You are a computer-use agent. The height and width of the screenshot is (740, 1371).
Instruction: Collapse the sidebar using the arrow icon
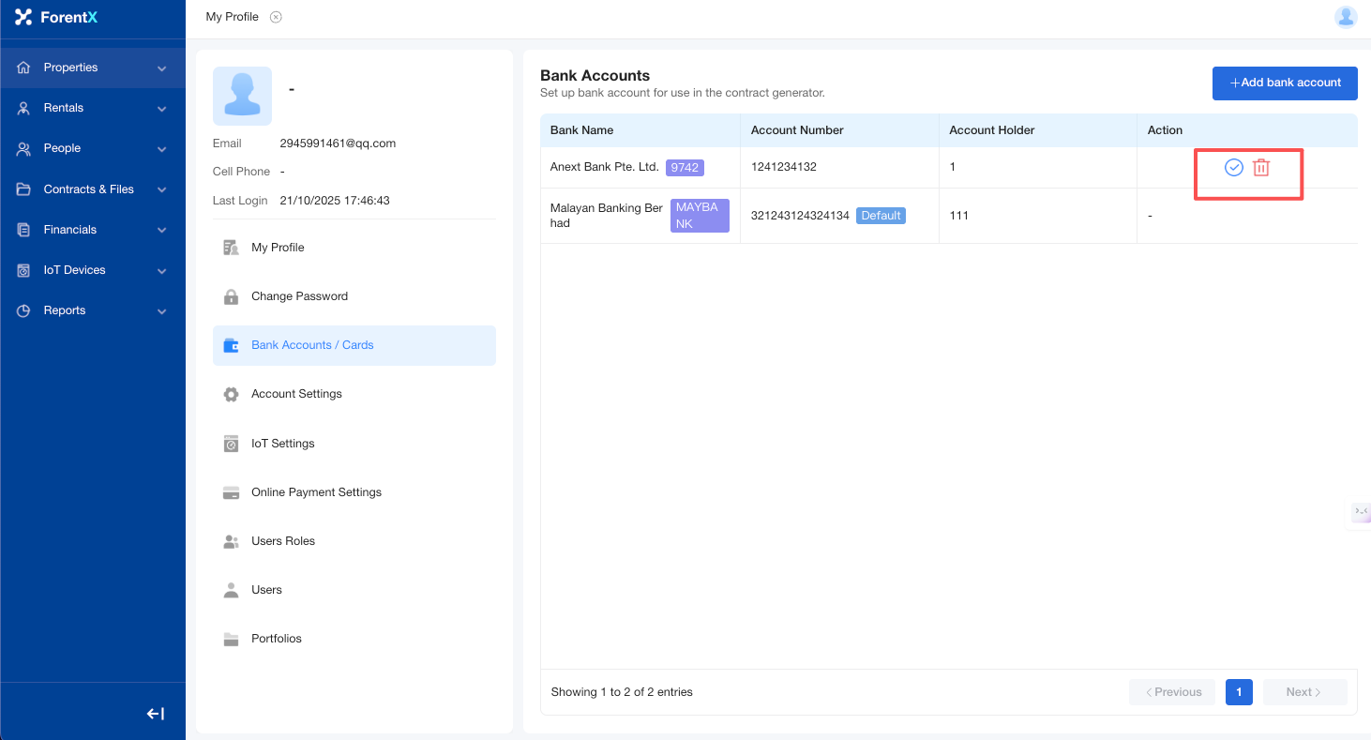156,714
